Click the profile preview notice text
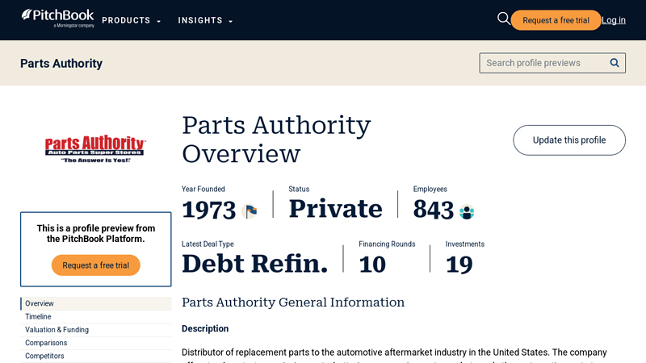This screenshot has height=363, width=646. pyautogui.click(x=95, y=233)
